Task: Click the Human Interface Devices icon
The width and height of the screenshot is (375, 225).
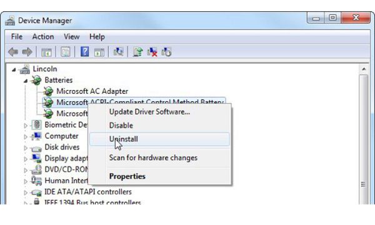Action: (x=36, y=181)
